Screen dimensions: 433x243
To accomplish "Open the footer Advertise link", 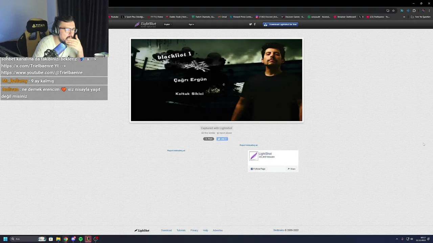I will pos(218,231).
